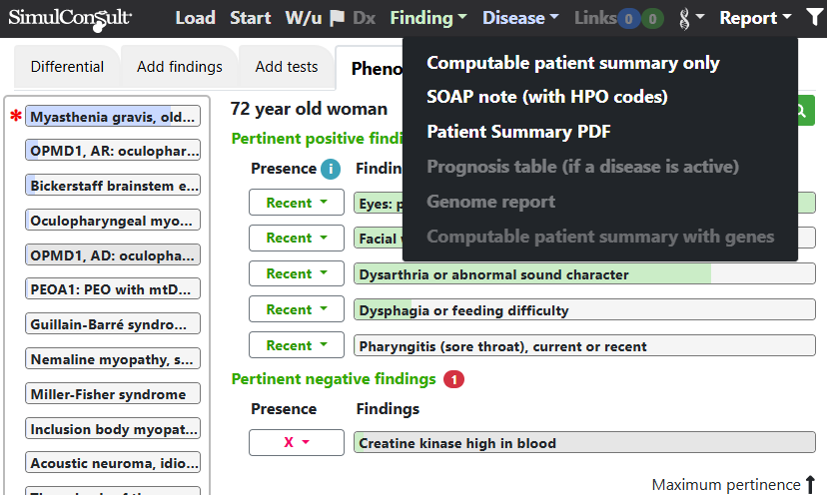Click the SimulConsult logo
827x495 pixels.
click(x=70, y=18)
